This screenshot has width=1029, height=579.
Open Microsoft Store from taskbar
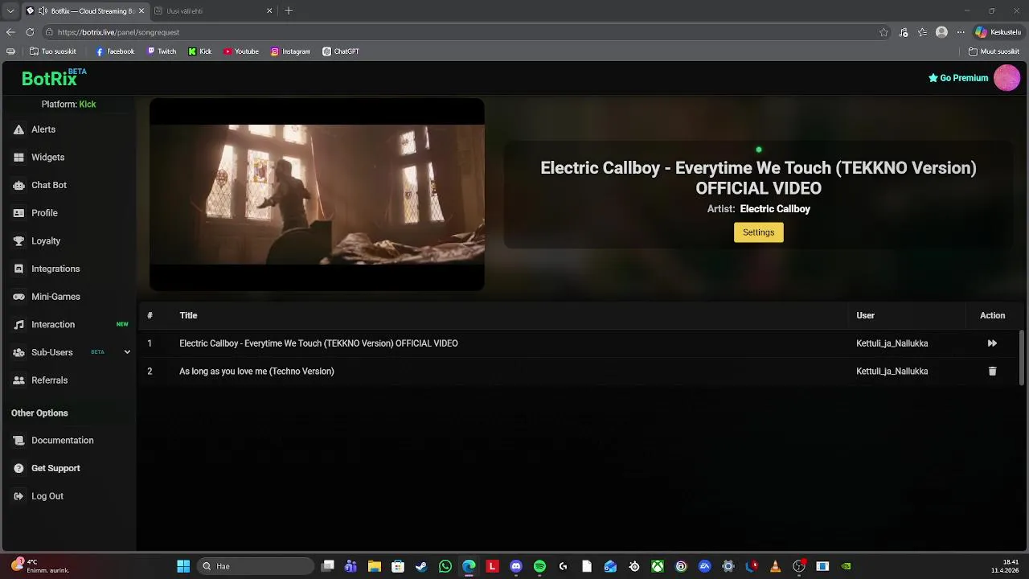398,566
